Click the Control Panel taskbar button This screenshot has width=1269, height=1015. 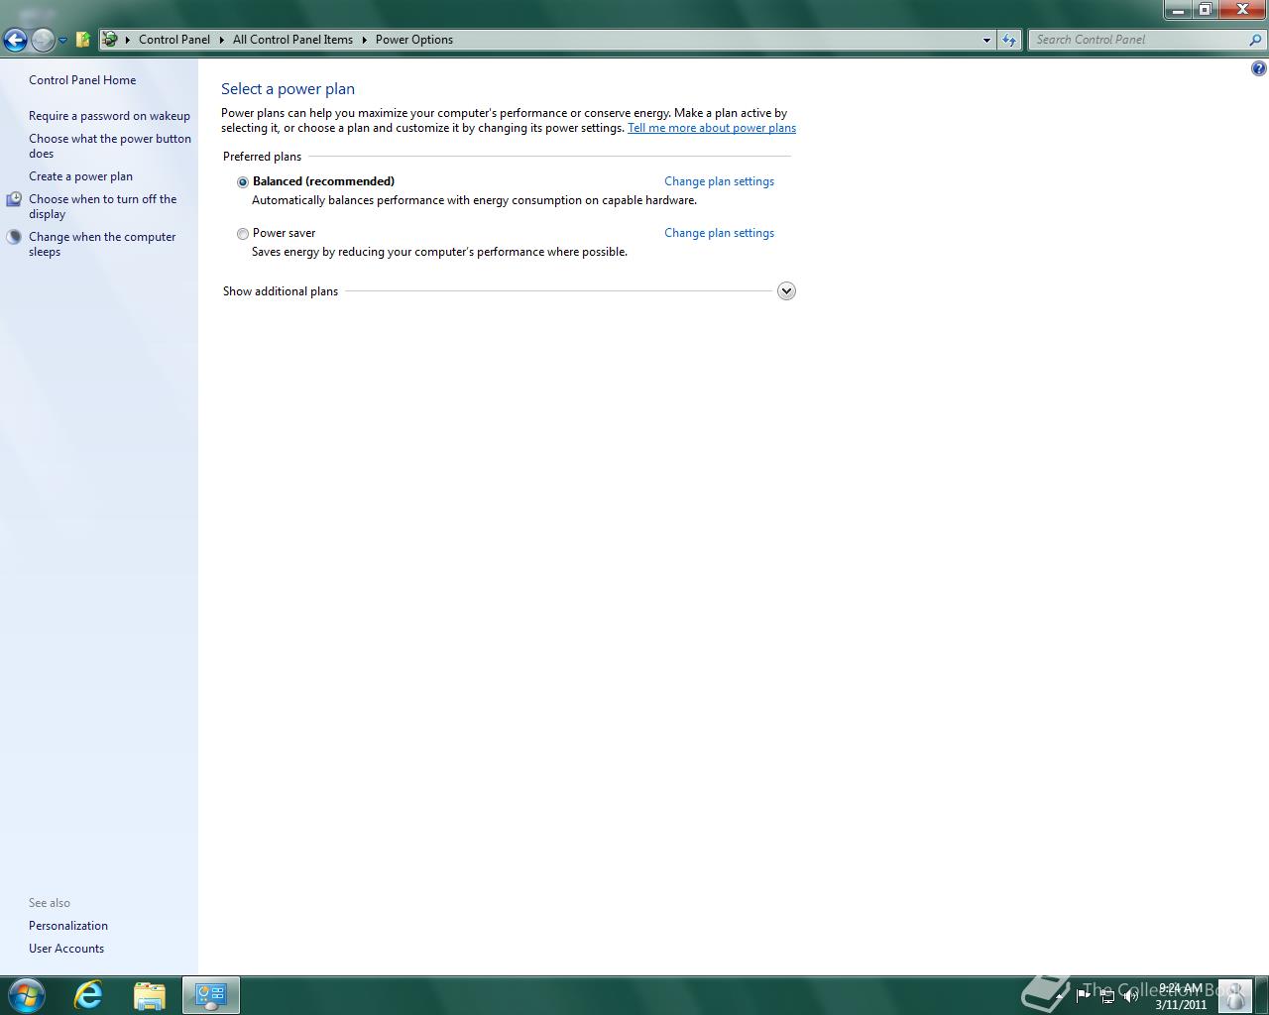pos(210,995)
